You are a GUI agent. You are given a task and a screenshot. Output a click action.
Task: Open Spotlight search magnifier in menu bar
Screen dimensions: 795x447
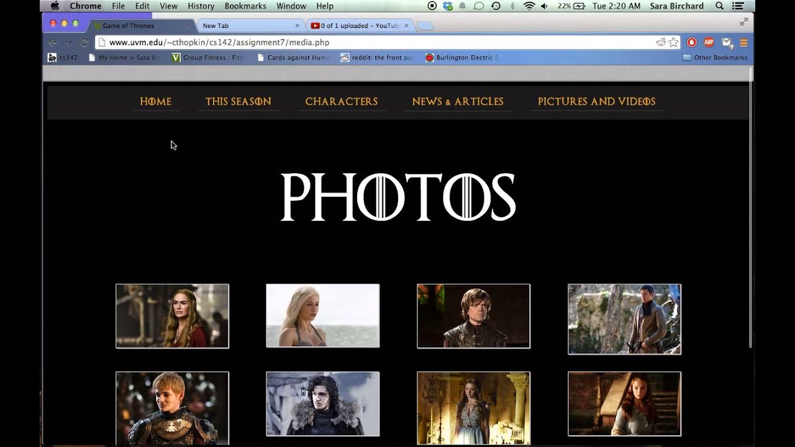click(x=719, y=6)
